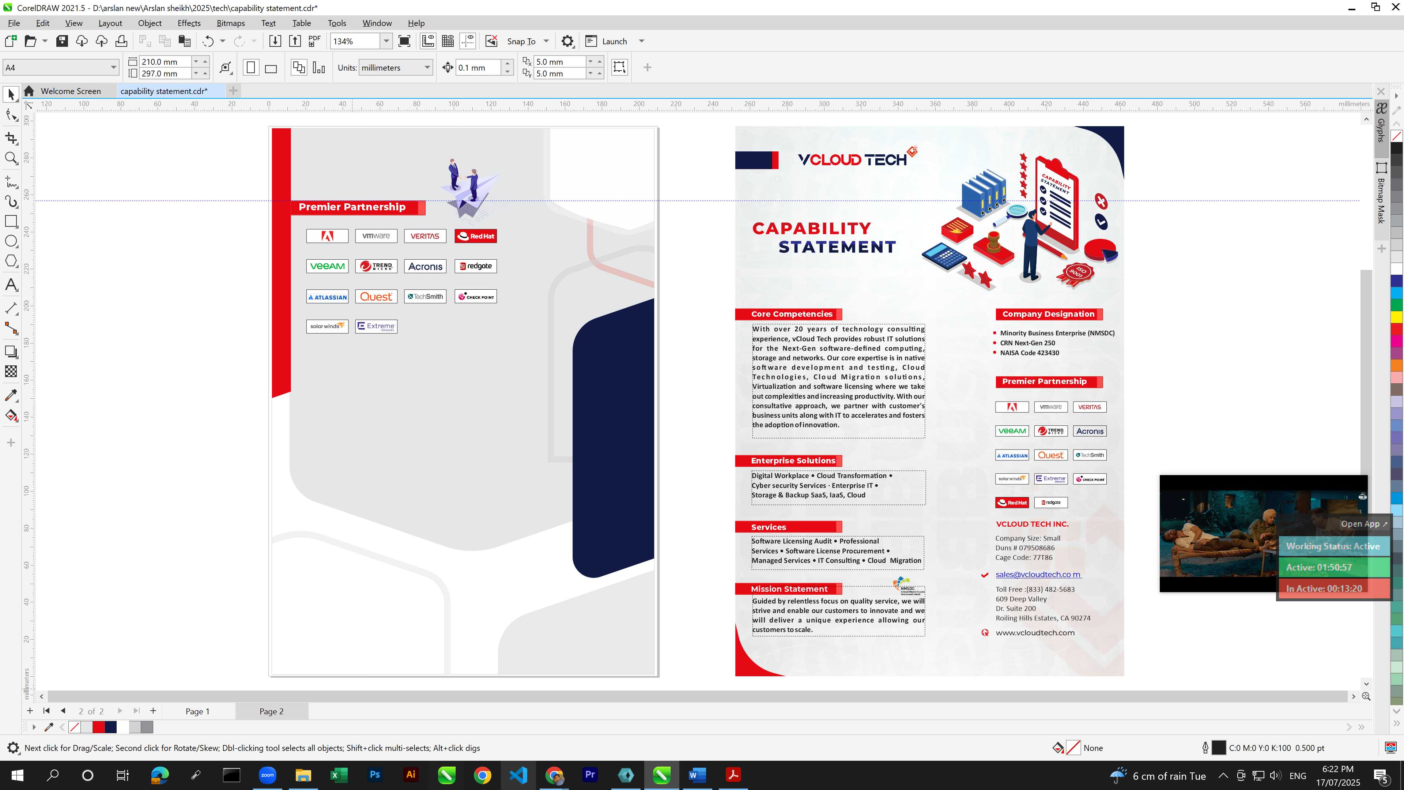The image size is (1404, 790).
Task: Toggle Show rulers button
Action: (429, 41)
